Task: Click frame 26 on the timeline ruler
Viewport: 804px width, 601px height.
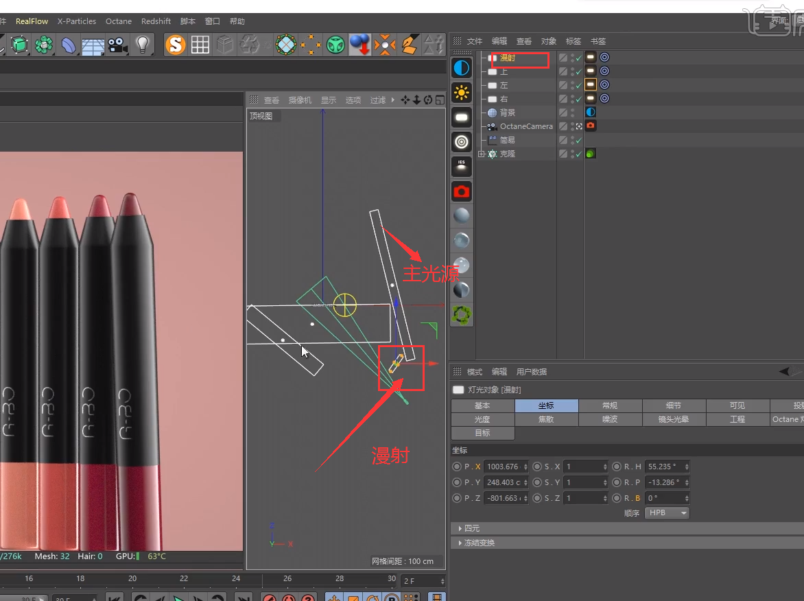Action: click(287, 578)
